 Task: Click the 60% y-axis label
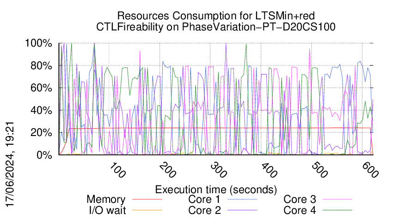[x=41, y=88]
